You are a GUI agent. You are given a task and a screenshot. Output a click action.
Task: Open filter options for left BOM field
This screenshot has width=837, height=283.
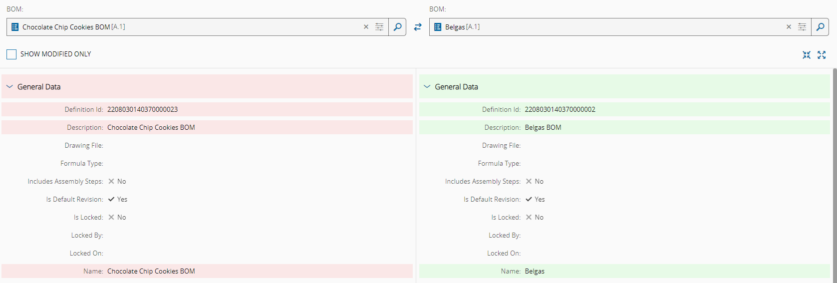click(379, 27)
